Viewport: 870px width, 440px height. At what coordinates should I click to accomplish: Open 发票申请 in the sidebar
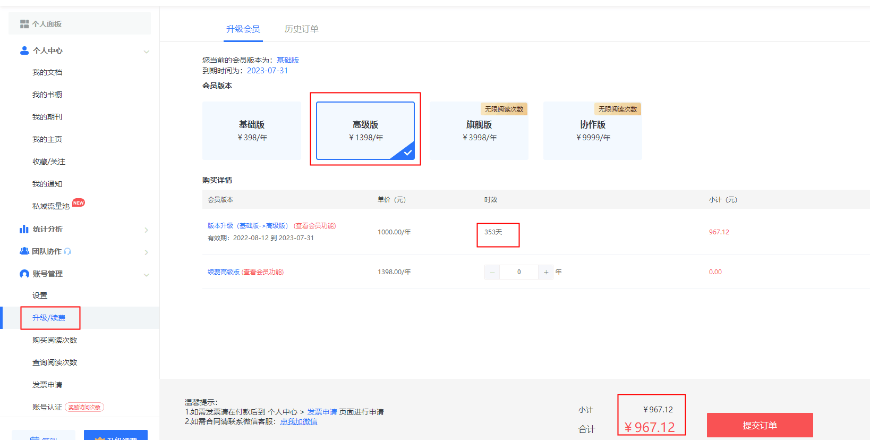[x=47, y=385]
